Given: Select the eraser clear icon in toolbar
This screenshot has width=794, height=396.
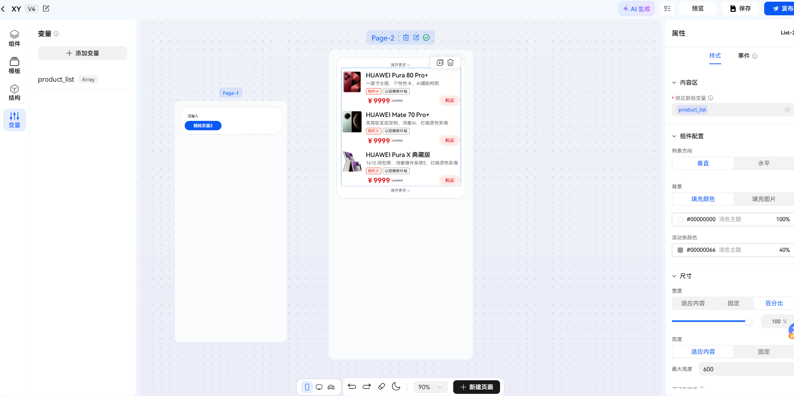Looking at the screenshot, I should [x=381, y=387].
